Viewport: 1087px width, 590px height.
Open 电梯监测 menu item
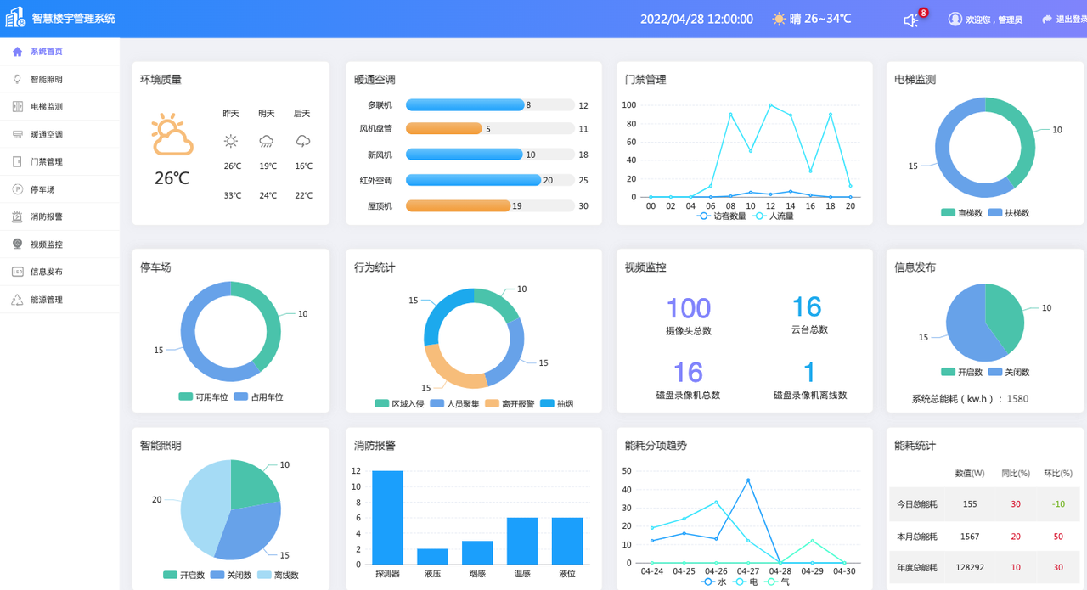click(59, 106)
